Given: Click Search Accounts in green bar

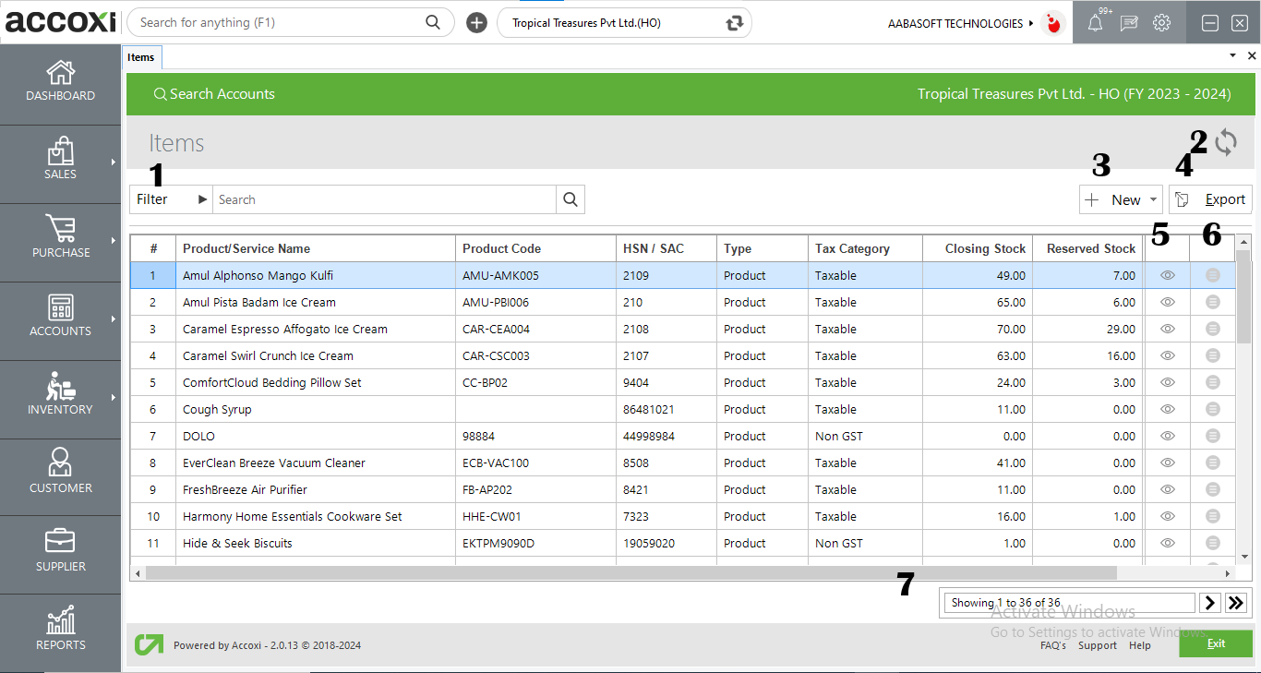Looking at the screenshot, I should (x=214, y=94).
